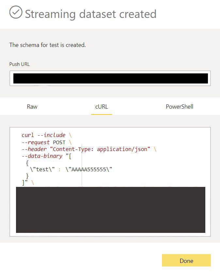Click the "--request" option in the code

click(36, 142)
